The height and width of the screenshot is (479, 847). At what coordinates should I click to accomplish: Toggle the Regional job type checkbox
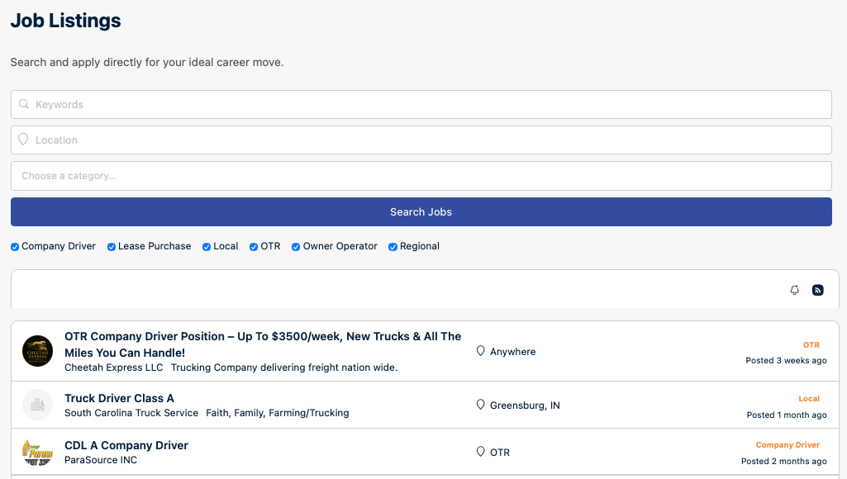[393, 247]
